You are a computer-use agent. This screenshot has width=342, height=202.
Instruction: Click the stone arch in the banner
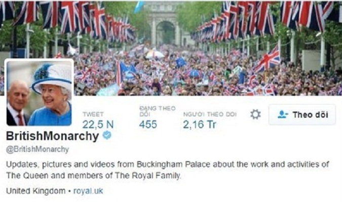coord(165,27)
